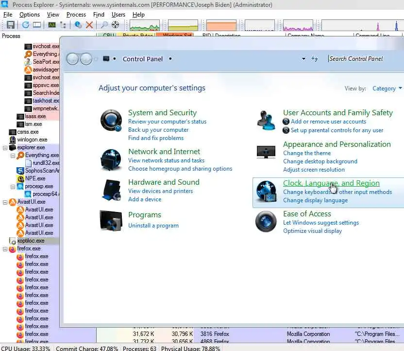This screenshot has width=404, height=351.
Task: Open System Information via green graph icon
Action: [x=52, y=25]
